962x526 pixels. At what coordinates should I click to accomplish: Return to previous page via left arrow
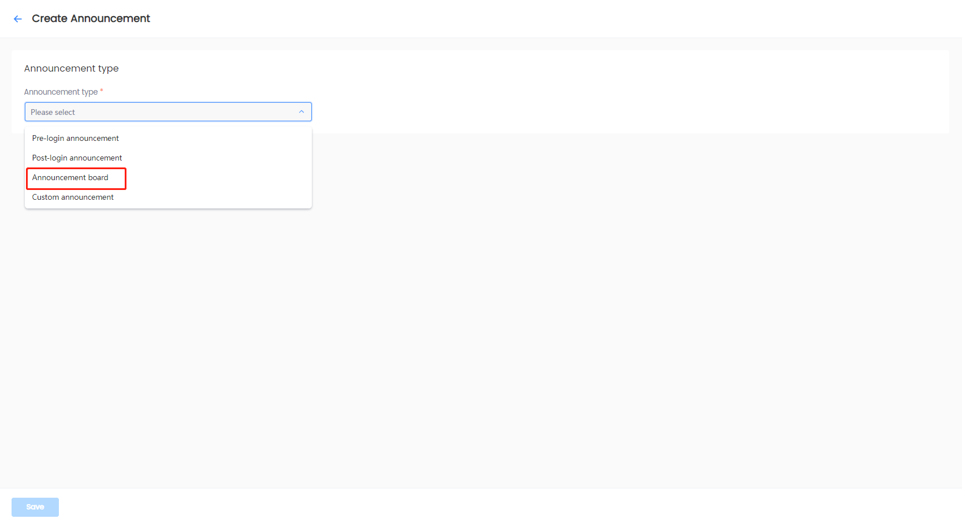coord(18,19)
